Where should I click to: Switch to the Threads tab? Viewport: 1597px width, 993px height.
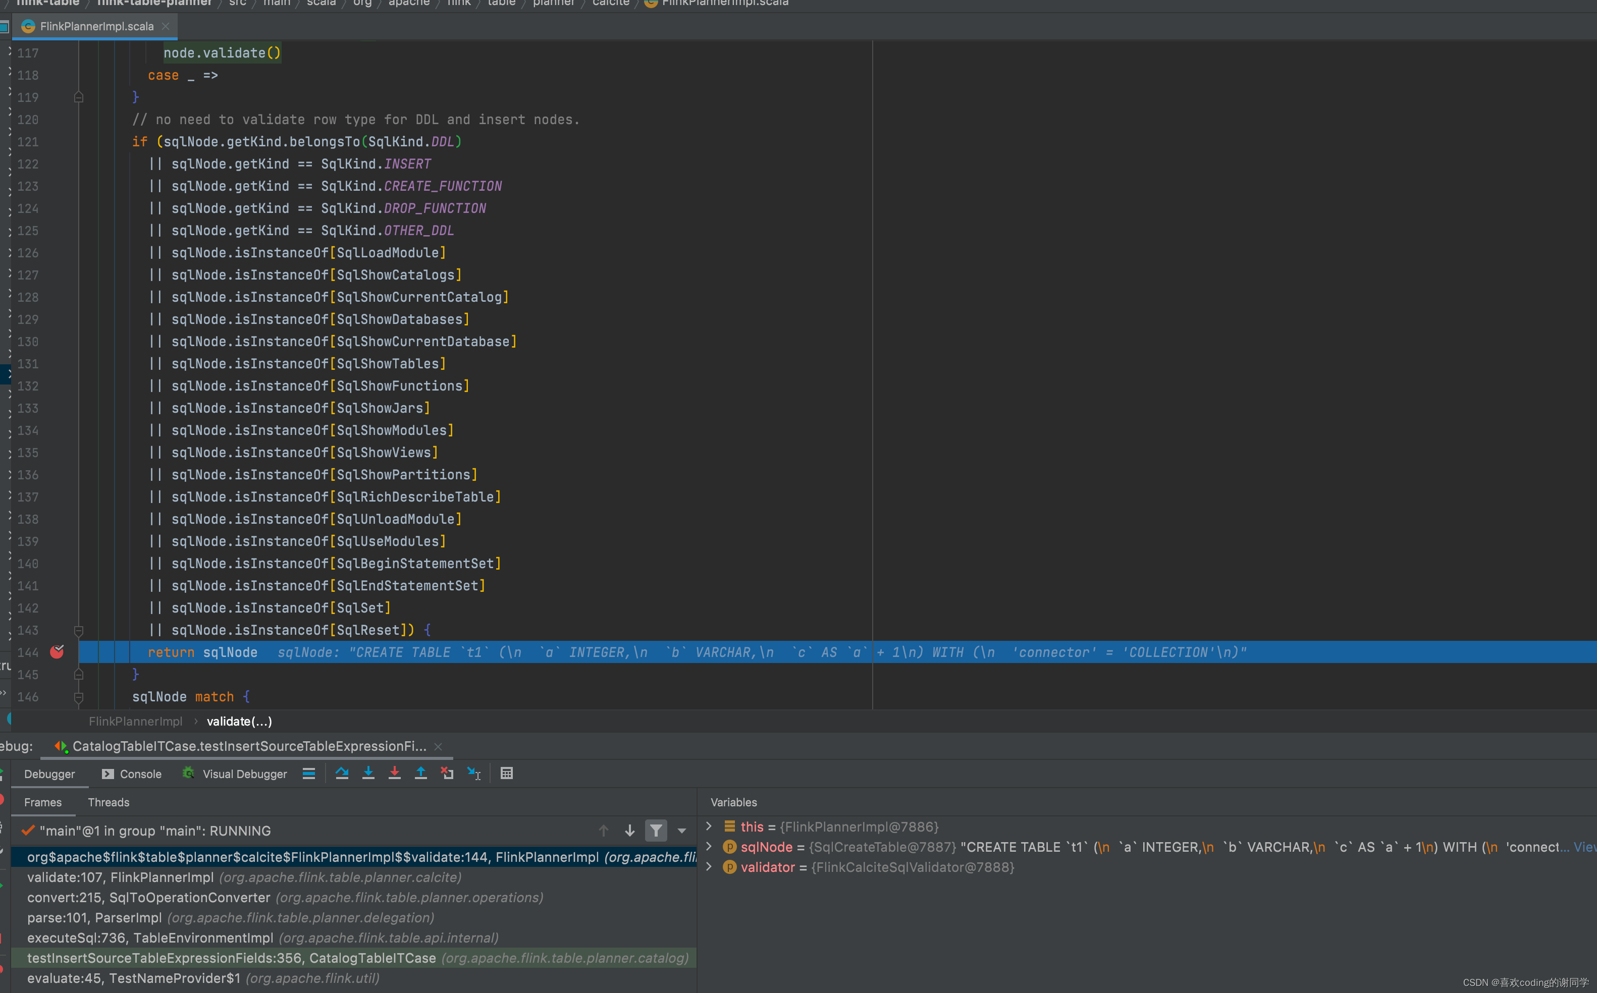click(109, 802)
